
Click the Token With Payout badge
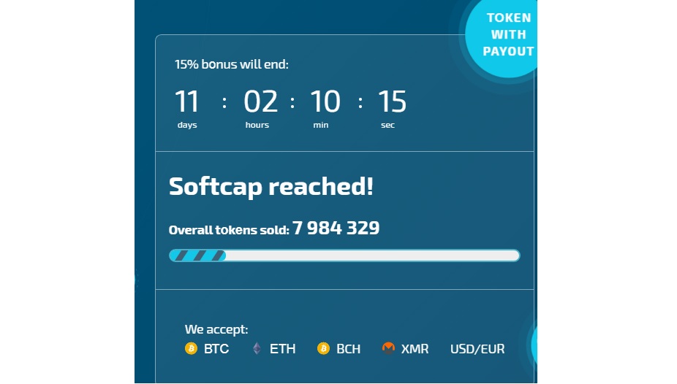(x=504, y=34)
